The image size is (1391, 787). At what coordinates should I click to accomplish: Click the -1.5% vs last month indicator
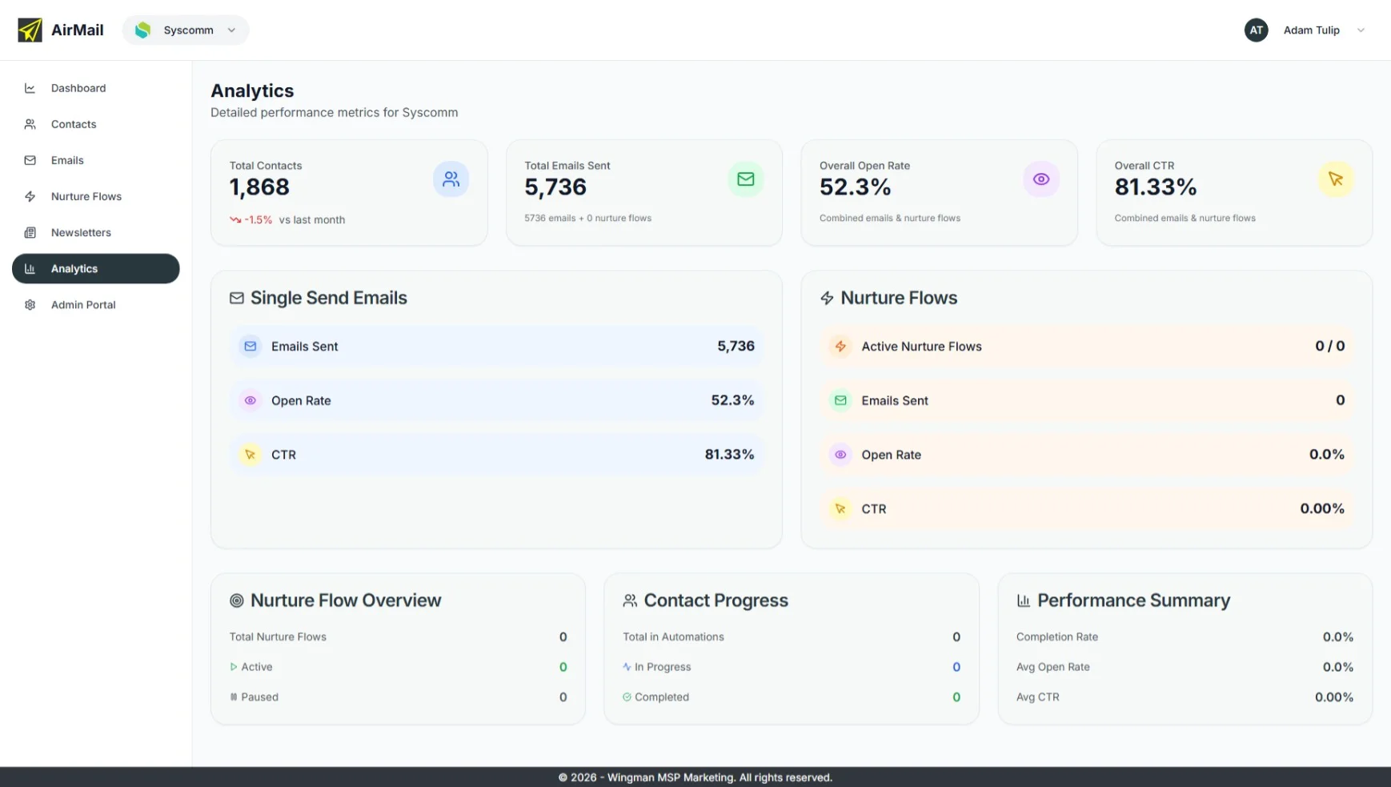pyautogui.click(x=287, y=219)
